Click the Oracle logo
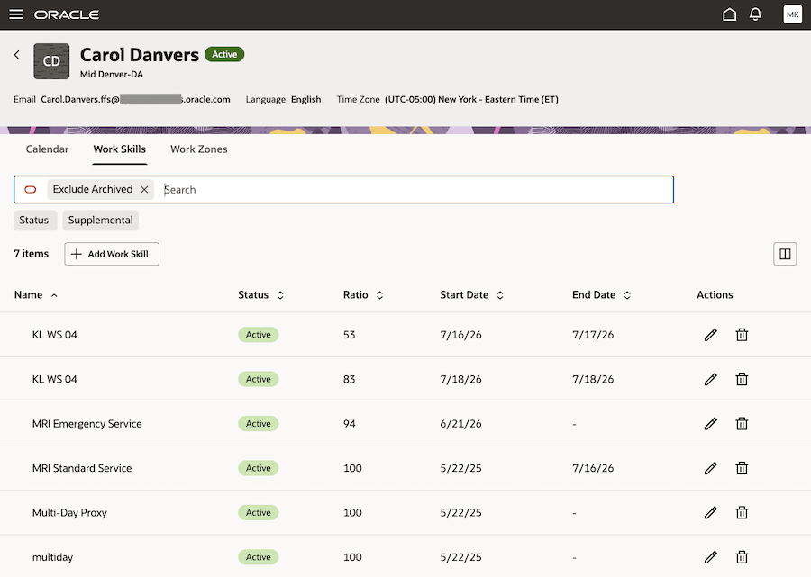The image size is (811, 577). coord(67,14)
